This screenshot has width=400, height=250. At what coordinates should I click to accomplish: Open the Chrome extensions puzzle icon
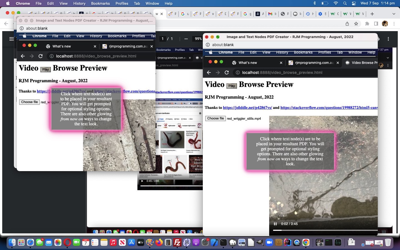click(x=367, y=24)
